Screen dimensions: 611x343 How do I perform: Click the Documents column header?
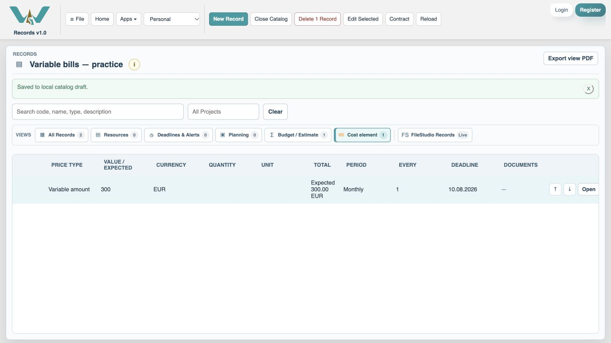point(521,165)
